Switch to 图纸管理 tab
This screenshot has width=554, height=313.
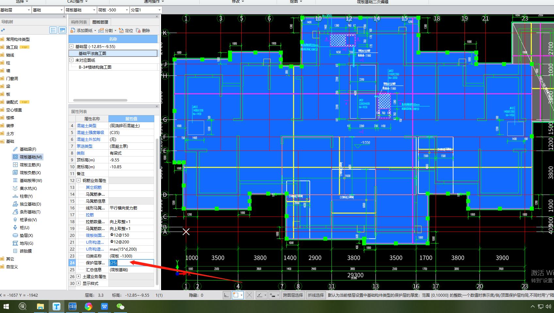(100, 22)
